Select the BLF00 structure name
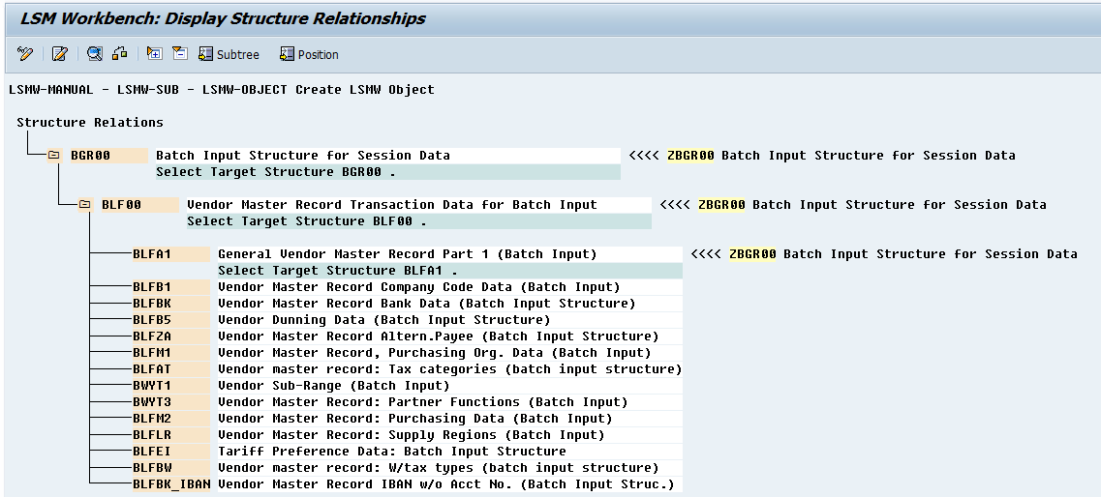 click(121, 205)
